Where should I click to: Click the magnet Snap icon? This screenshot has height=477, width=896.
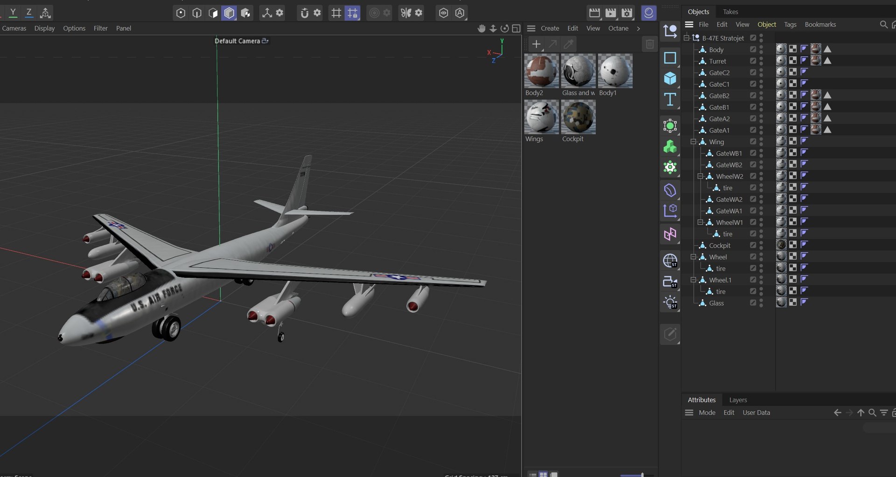point(304,13)
